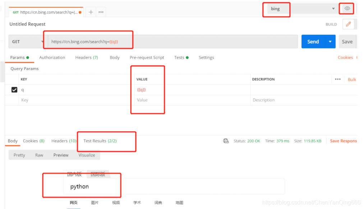Click the Size 119.85 KB text
This screenshot has width=364, height=209.
pos(308,141)
